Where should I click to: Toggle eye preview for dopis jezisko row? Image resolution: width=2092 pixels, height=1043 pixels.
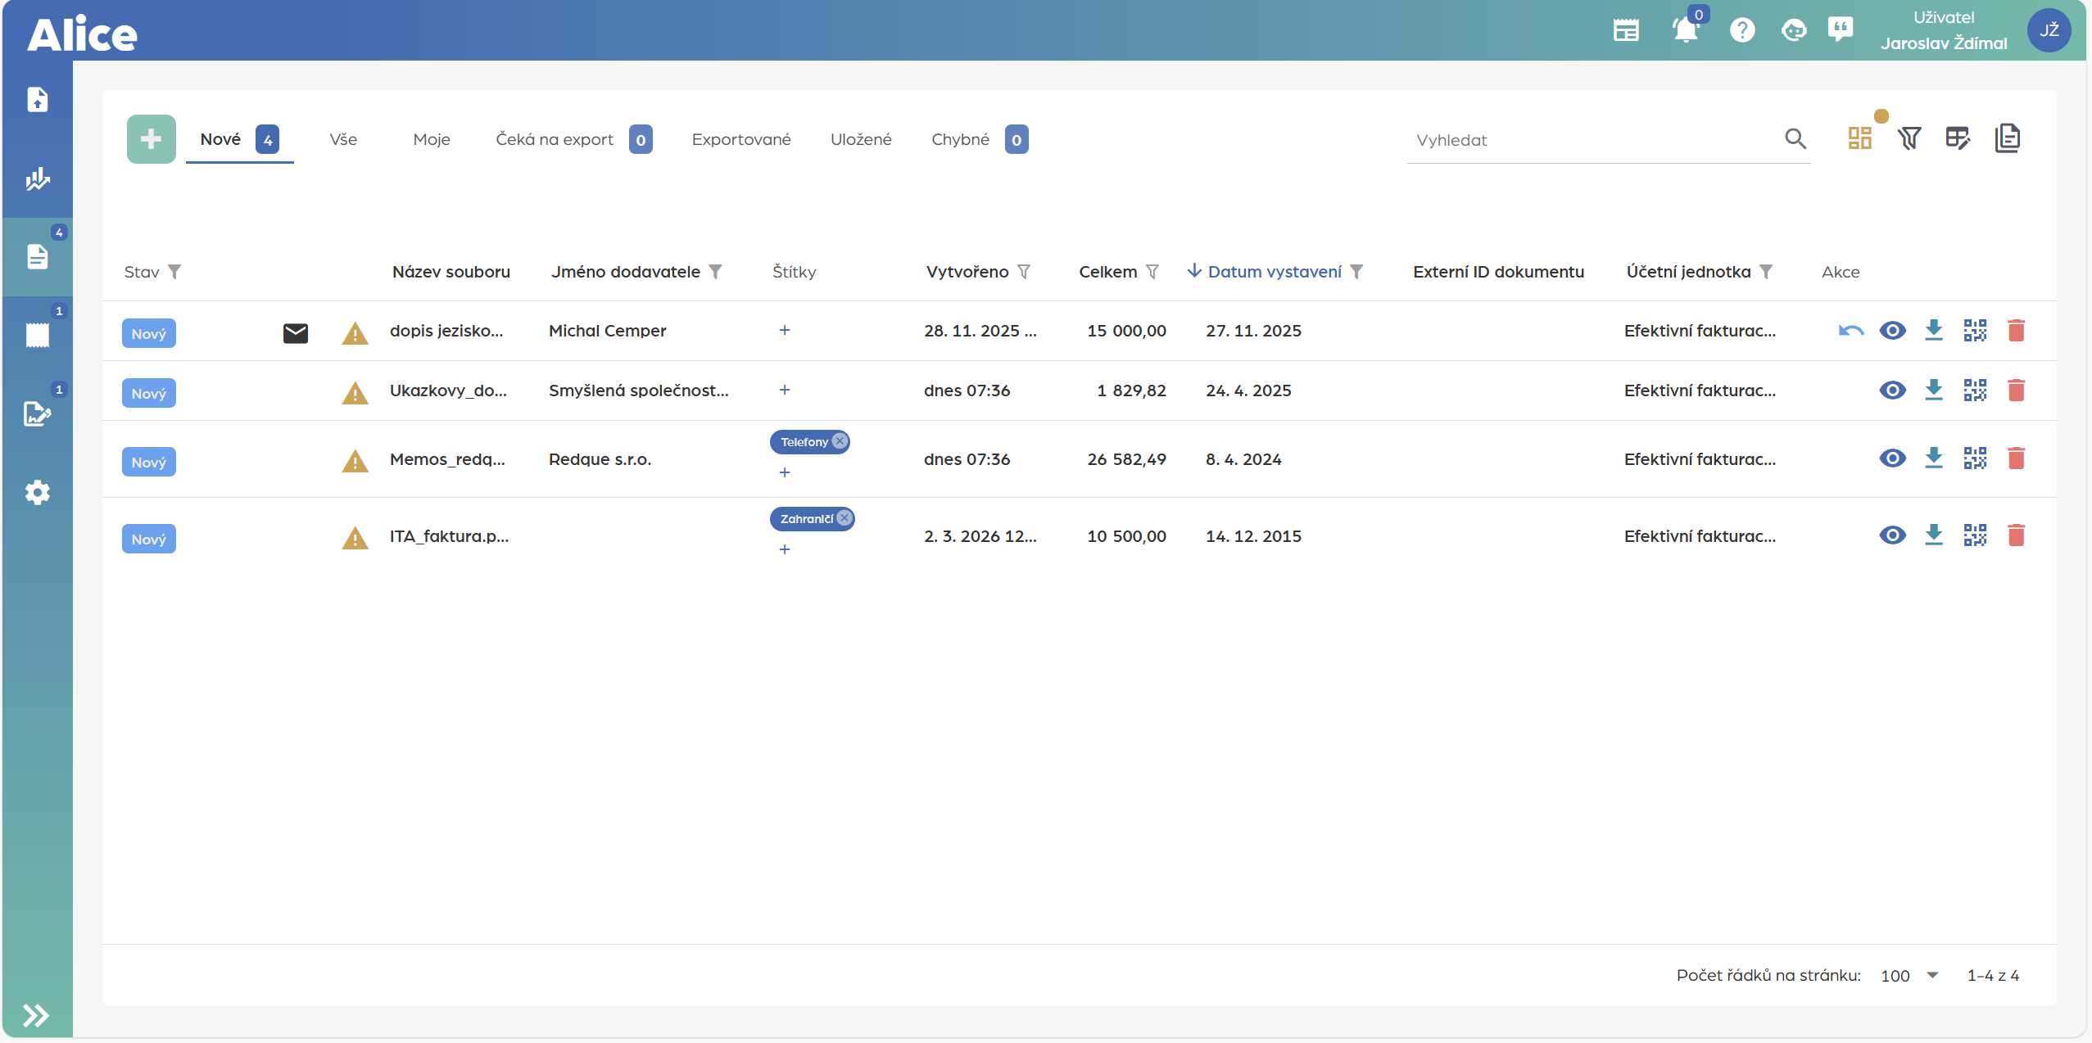coord(1892,331)
